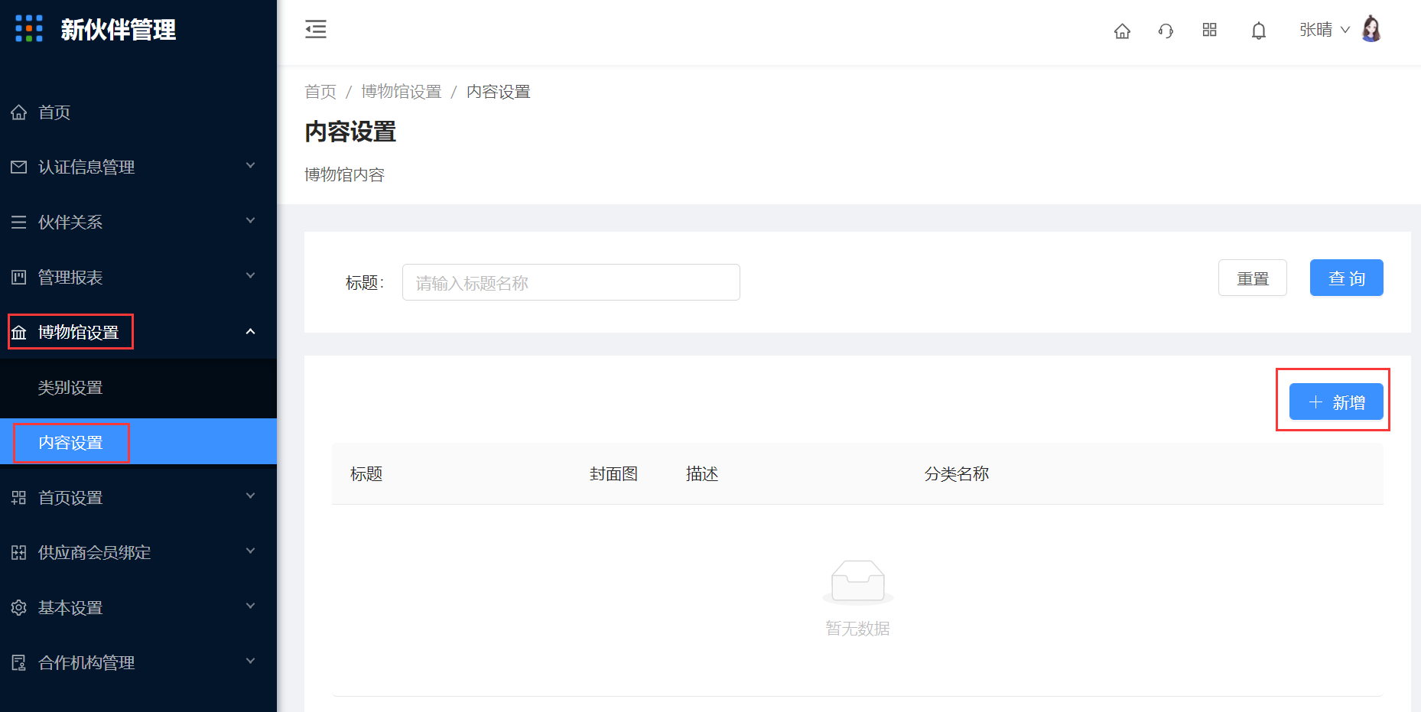Screen dimensions: 1421x712
Task: Follow the 博物馆设置 breadcrumb link
Action: coord(402,92)
